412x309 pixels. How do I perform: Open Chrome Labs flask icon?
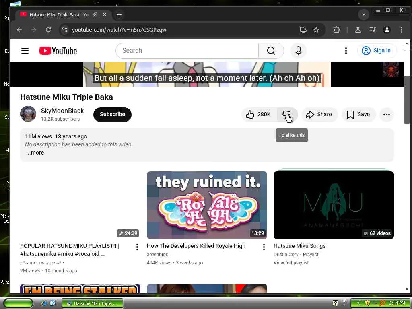pos(358,30)
